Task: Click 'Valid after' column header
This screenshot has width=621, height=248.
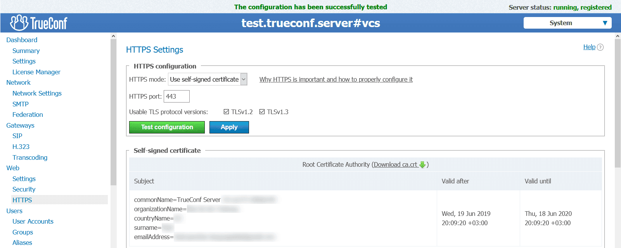Action: [x=455, y=181]
